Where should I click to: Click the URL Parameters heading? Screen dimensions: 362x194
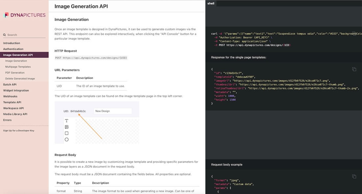(x=67, y=70)
